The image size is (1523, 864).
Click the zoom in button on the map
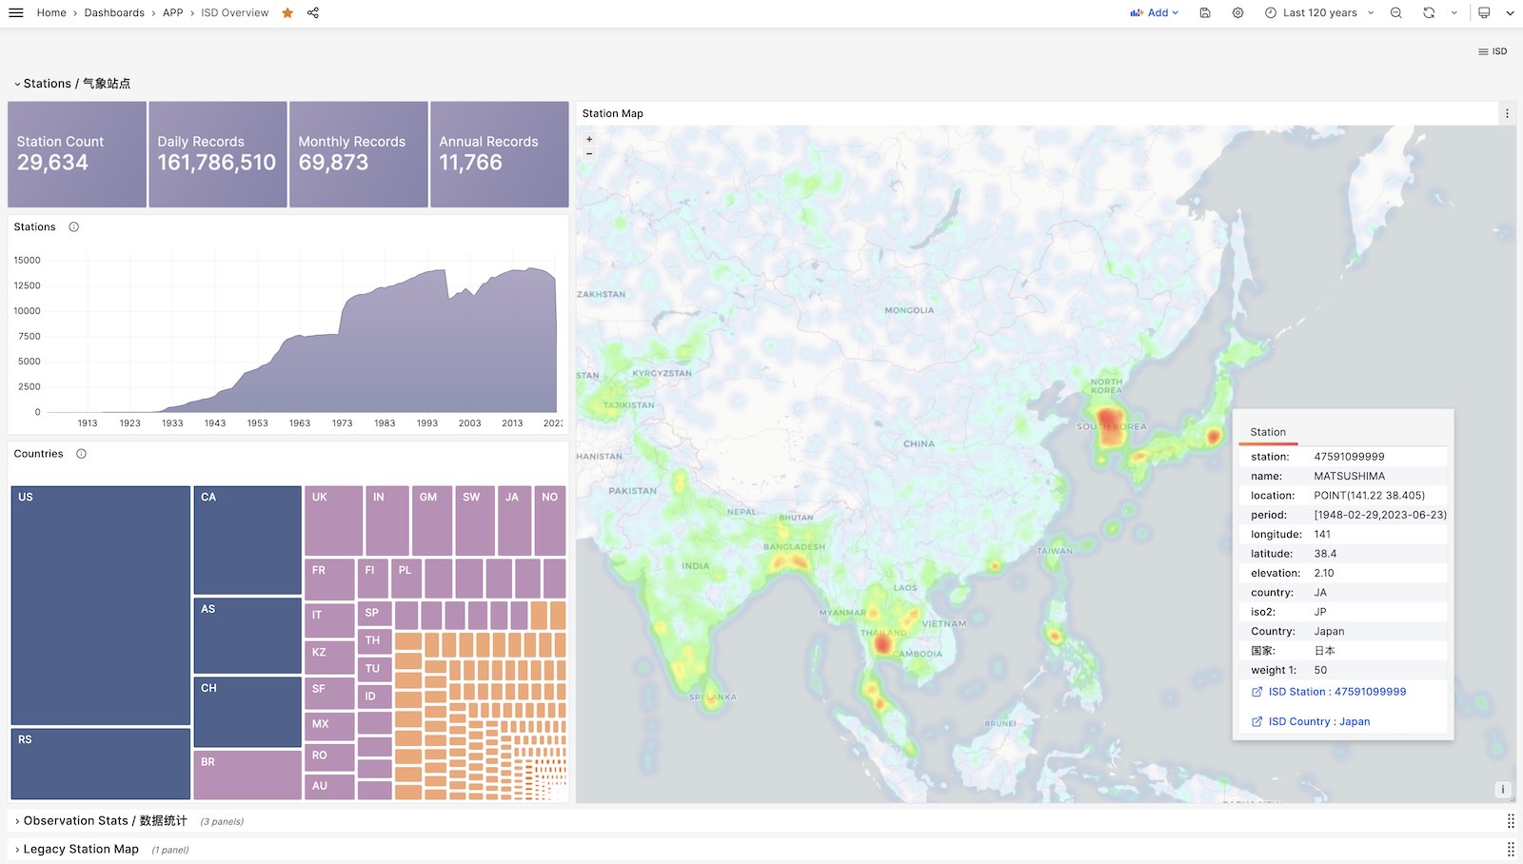click(x=589, y=139)
